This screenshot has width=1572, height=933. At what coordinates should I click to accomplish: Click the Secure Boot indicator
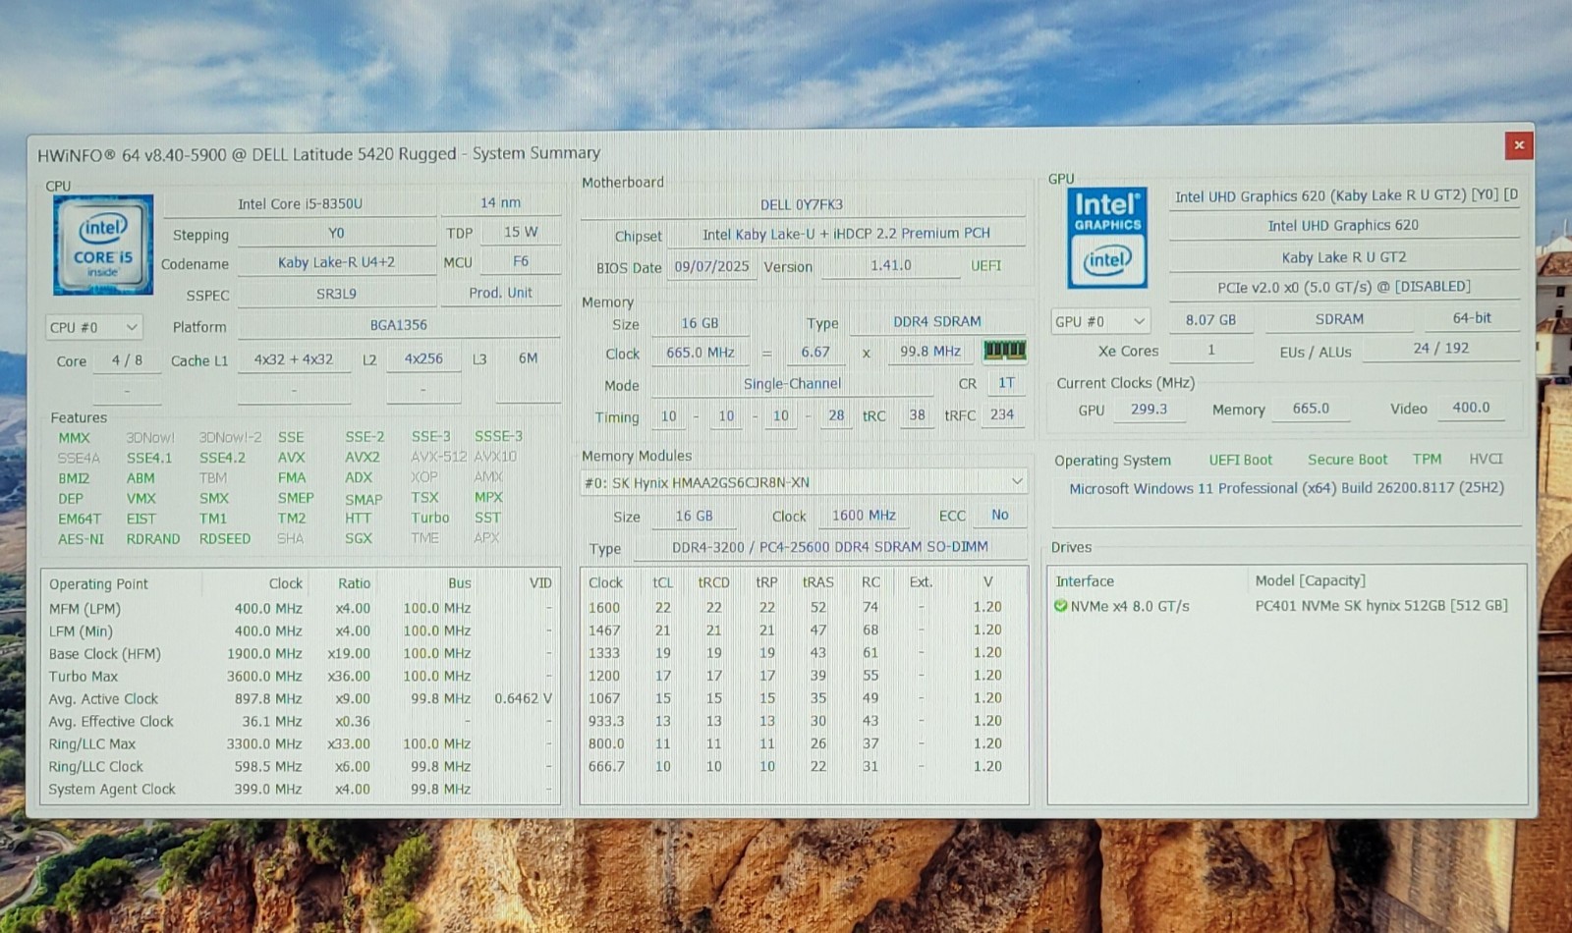click(x=1347, y=460)
